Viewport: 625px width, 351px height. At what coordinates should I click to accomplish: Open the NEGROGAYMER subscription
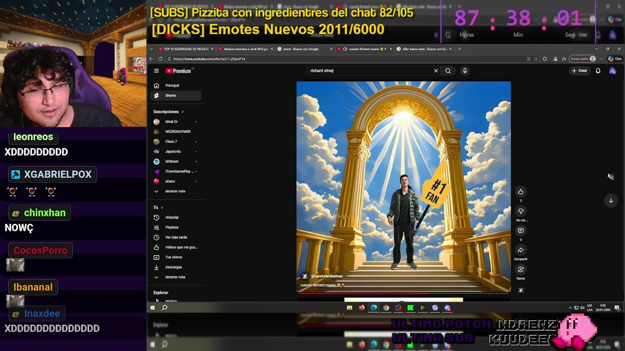click(176, 132)
